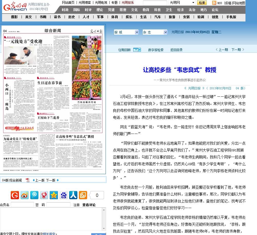Image resolution: width=257 pixels, height=235 pixels.
Task: Share to QQ Zone star icon
Action: [x=54, y=195]
